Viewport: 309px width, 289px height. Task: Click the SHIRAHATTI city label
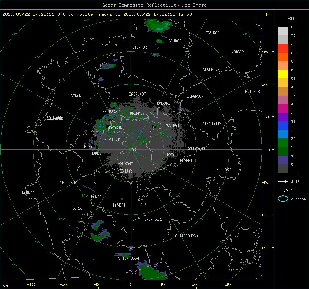coord(129,164)
